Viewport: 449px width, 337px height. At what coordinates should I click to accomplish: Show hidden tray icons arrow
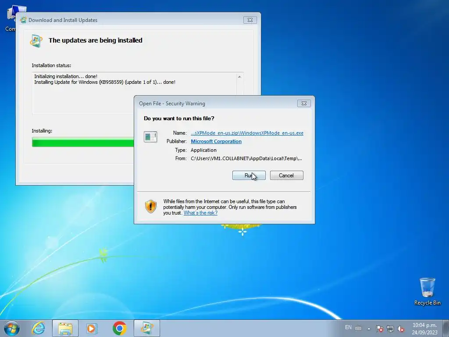[x=369, y=329]
